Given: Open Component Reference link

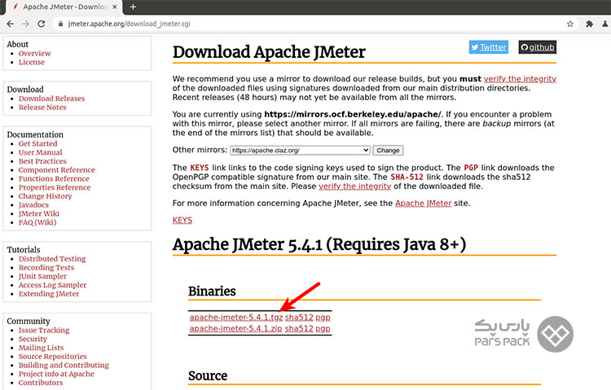Looking at the screenshot, I should [x=57, y=170].
